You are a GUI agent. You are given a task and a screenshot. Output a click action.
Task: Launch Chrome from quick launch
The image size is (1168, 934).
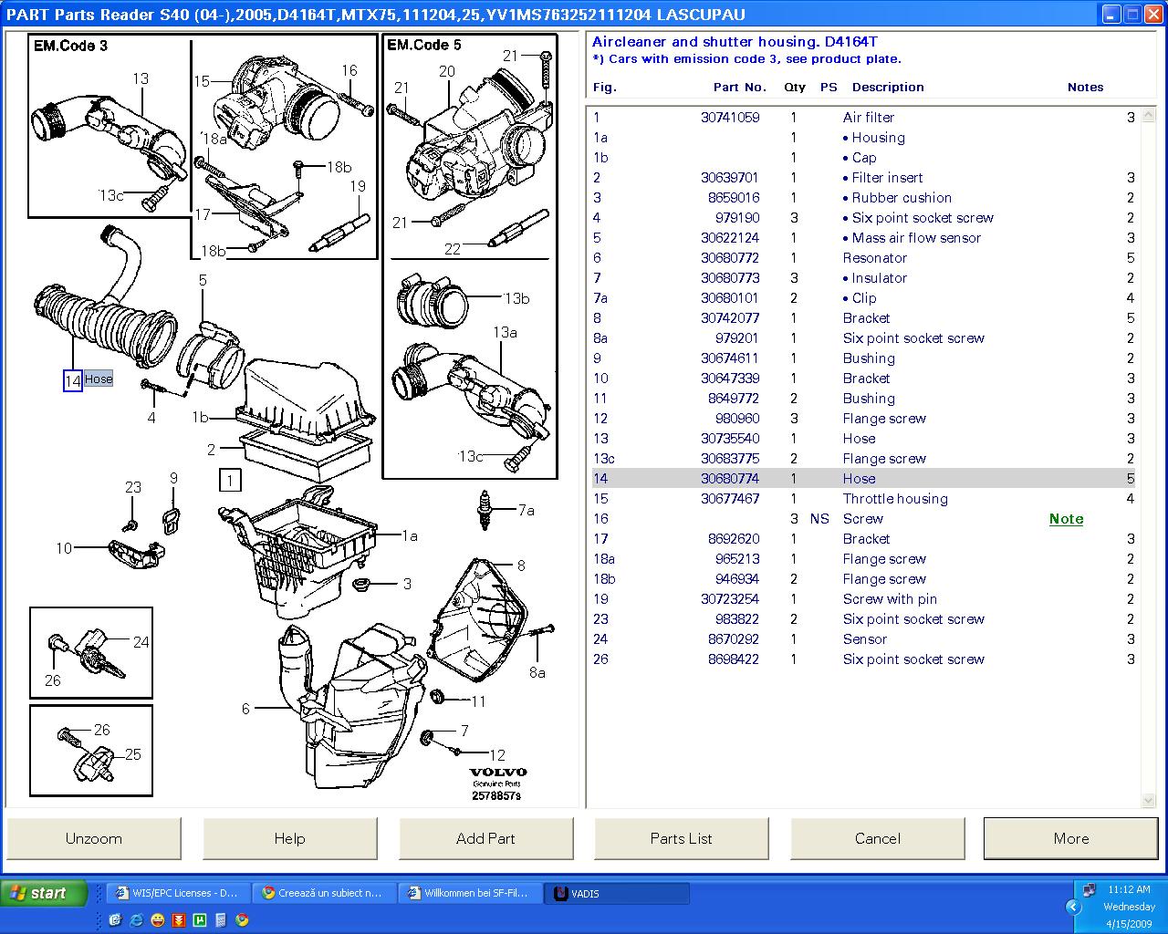pyautogui.click(x=242, y=919)
